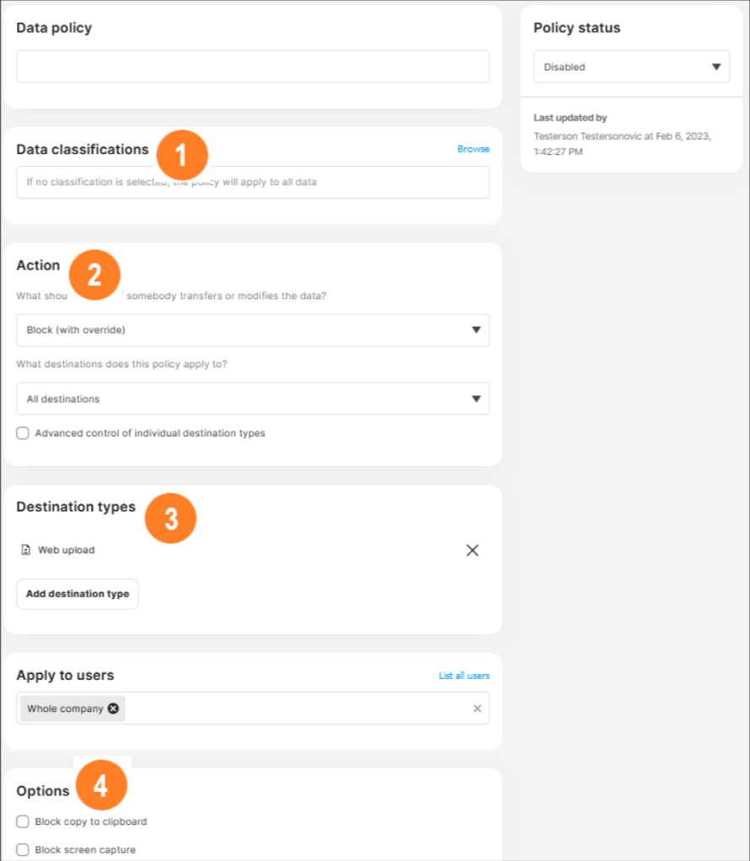Open the Policy status dropdown showing Disabled
The height and width of the screenshot is (861, 750).
631,67
